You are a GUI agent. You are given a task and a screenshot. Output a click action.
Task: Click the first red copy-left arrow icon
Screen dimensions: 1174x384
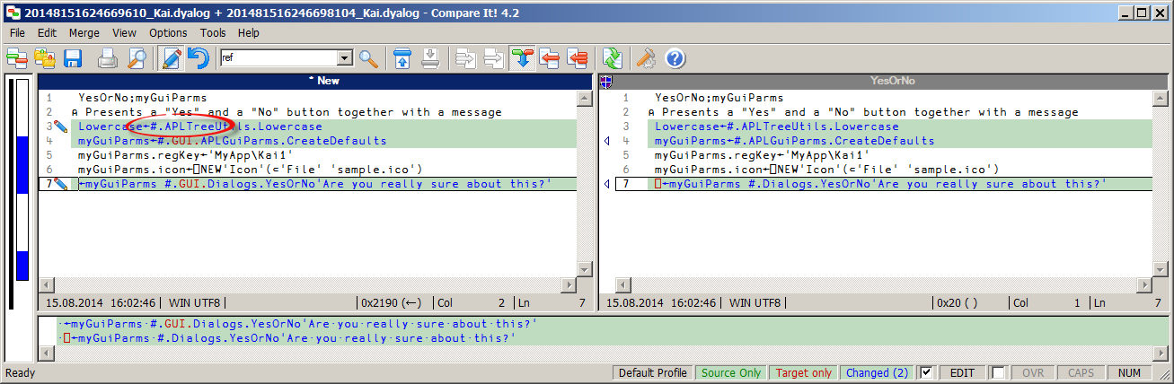(550, 59)
